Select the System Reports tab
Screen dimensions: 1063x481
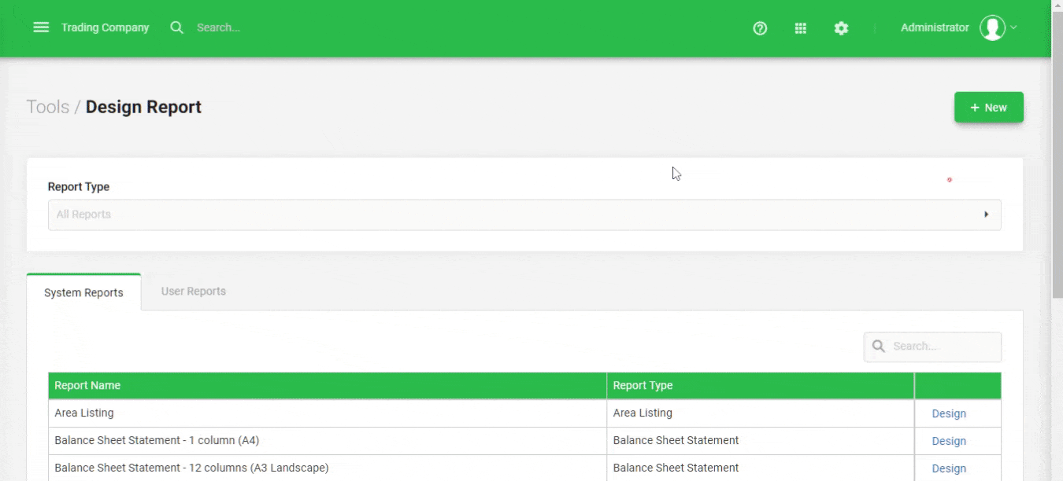pos(82,292)
